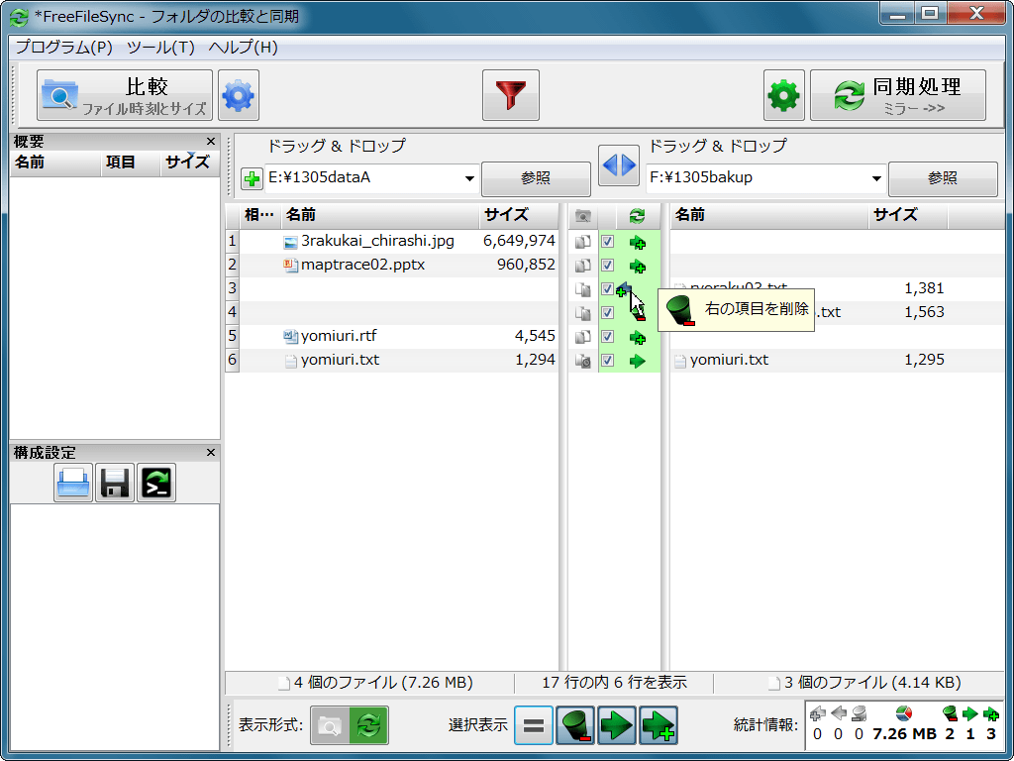This screenshot has height=761, width=1014.
Task: Toggle showing delete-right items
Action: (575, 725)
